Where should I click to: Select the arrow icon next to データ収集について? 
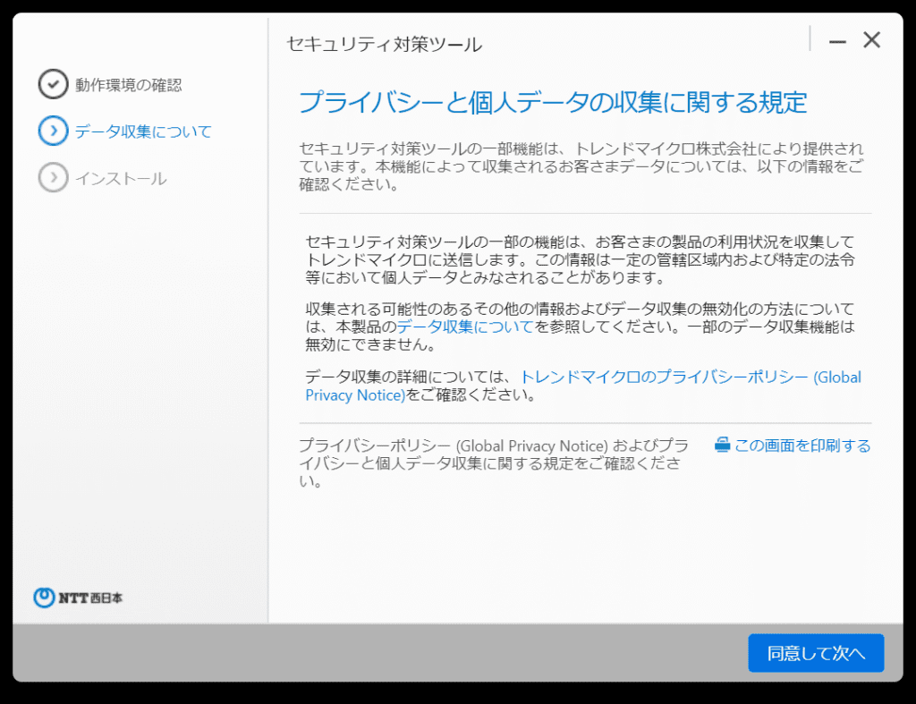[54, 131]
